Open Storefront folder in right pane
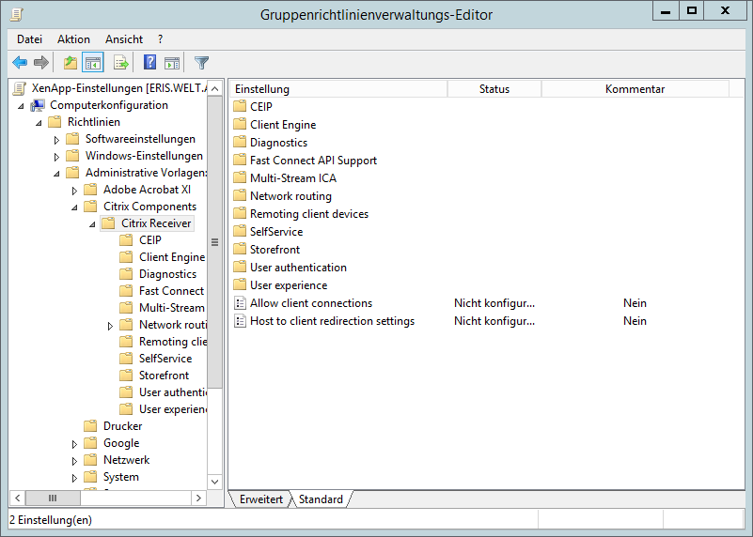 point(275,250)
